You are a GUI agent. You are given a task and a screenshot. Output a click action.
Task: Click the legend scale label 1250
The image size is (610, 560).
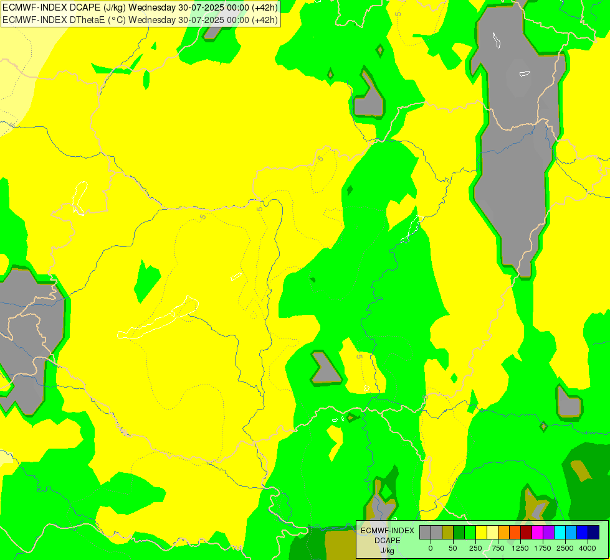coord(520,548)
